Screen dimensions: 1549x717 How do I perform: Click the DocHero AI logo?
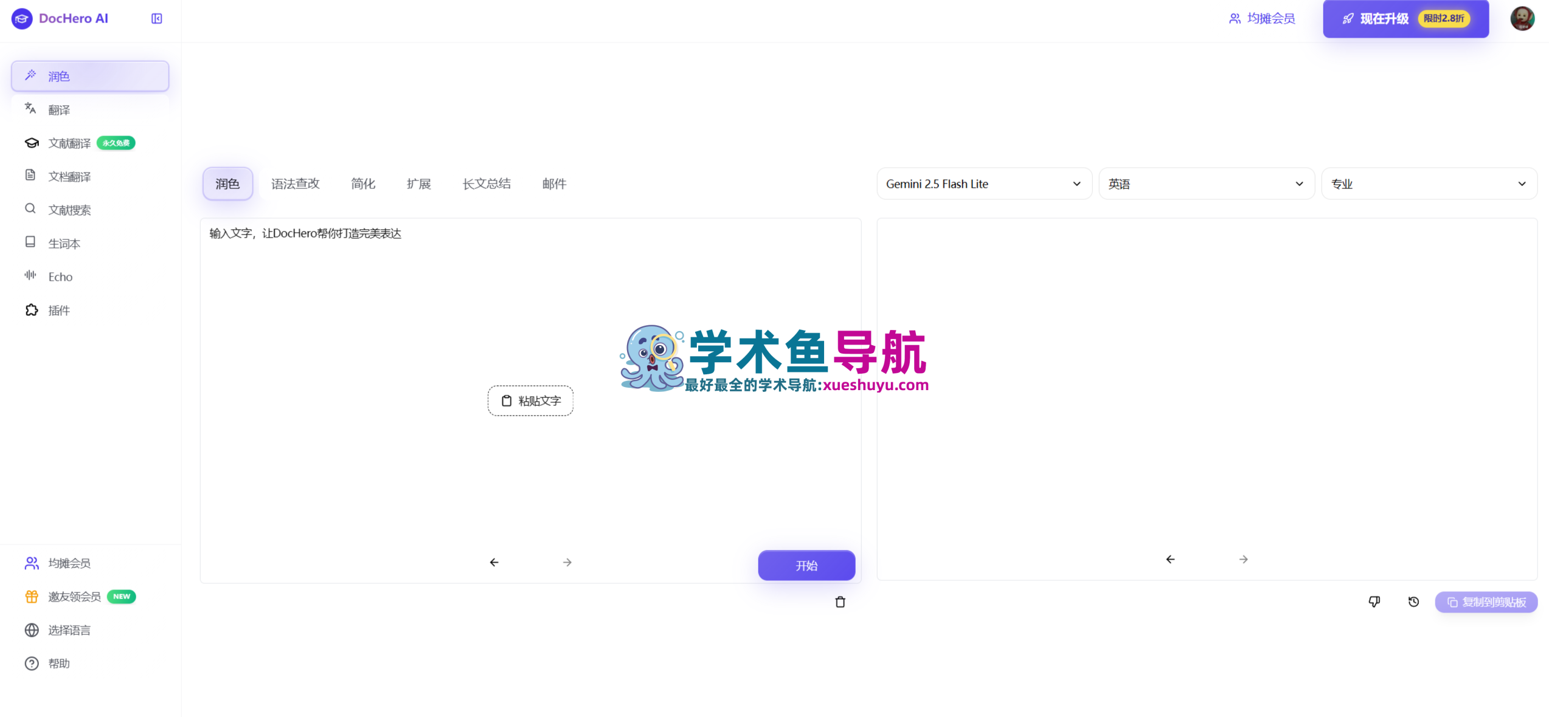(60, 18)
